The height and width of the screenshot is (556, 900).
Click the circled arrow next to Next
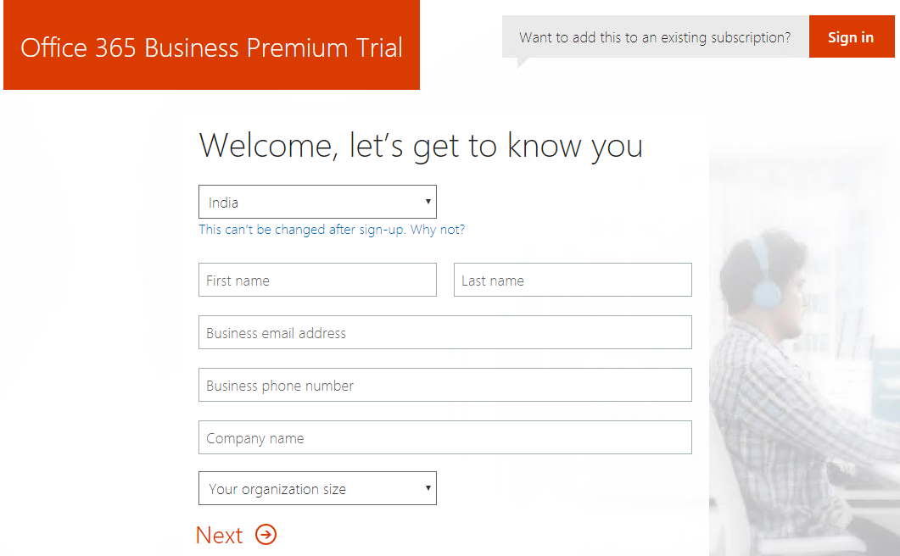pyautogui.click(x=266, y=535)
